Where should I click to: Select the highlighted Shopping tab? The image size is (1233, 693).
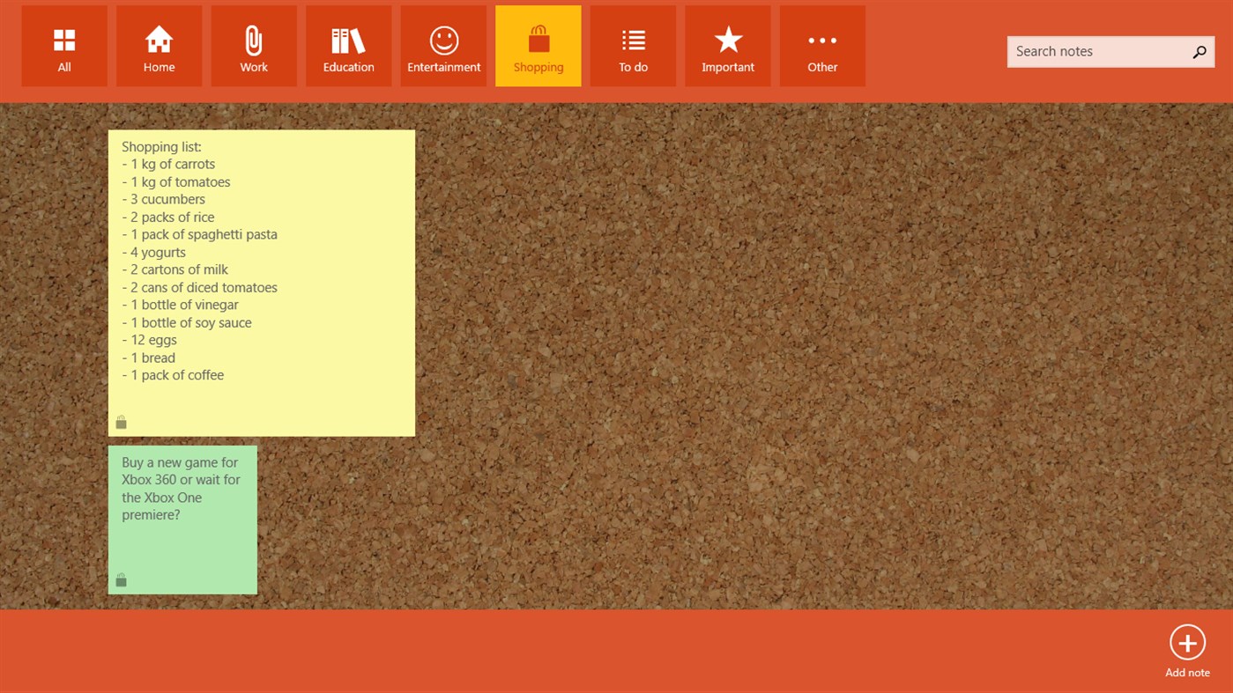(538, 45)
